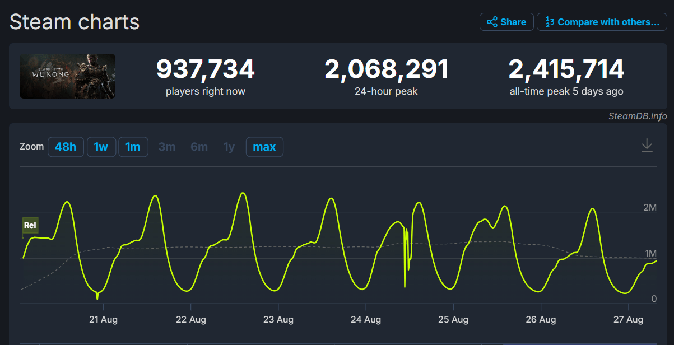Open Compare with others
Viewport: 674px width, 345px height.
602,22
